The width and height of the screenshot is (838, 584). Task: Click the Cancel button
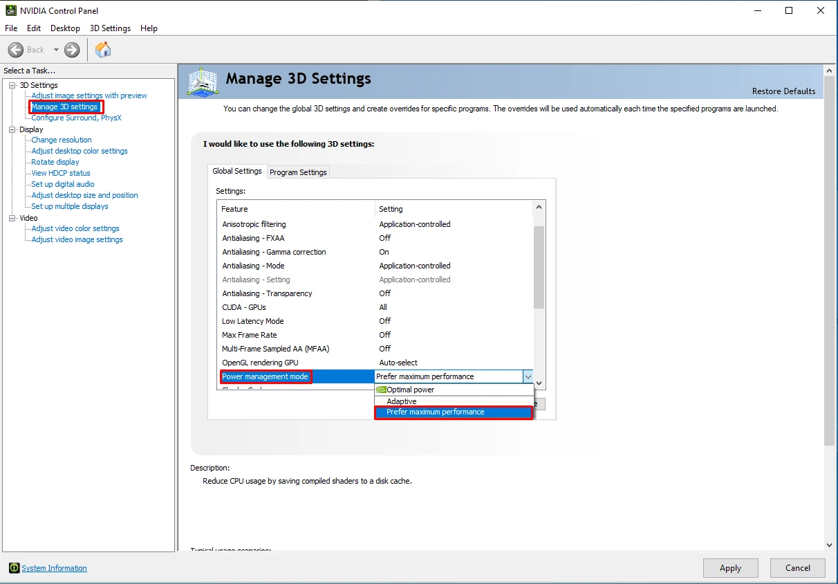797,567
